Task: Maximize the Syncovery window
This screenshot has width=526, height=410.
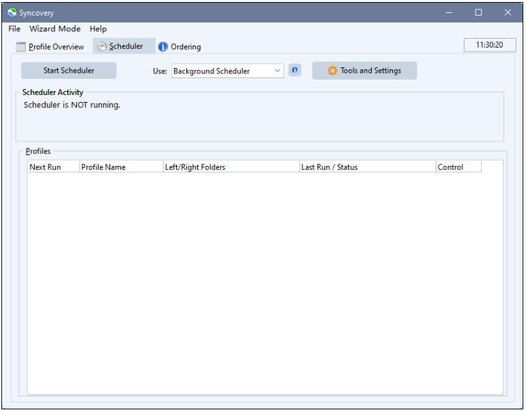Action: click(x=478, y=13)
